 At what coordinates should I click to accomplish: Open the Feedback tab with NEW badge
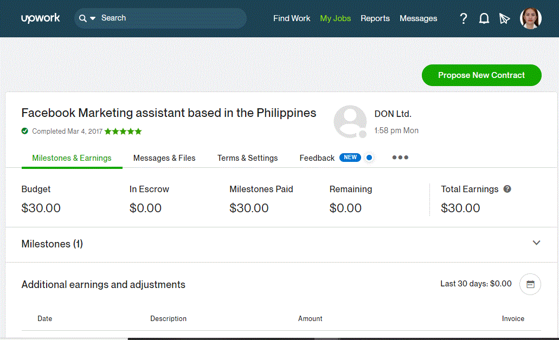coord(317,158)
